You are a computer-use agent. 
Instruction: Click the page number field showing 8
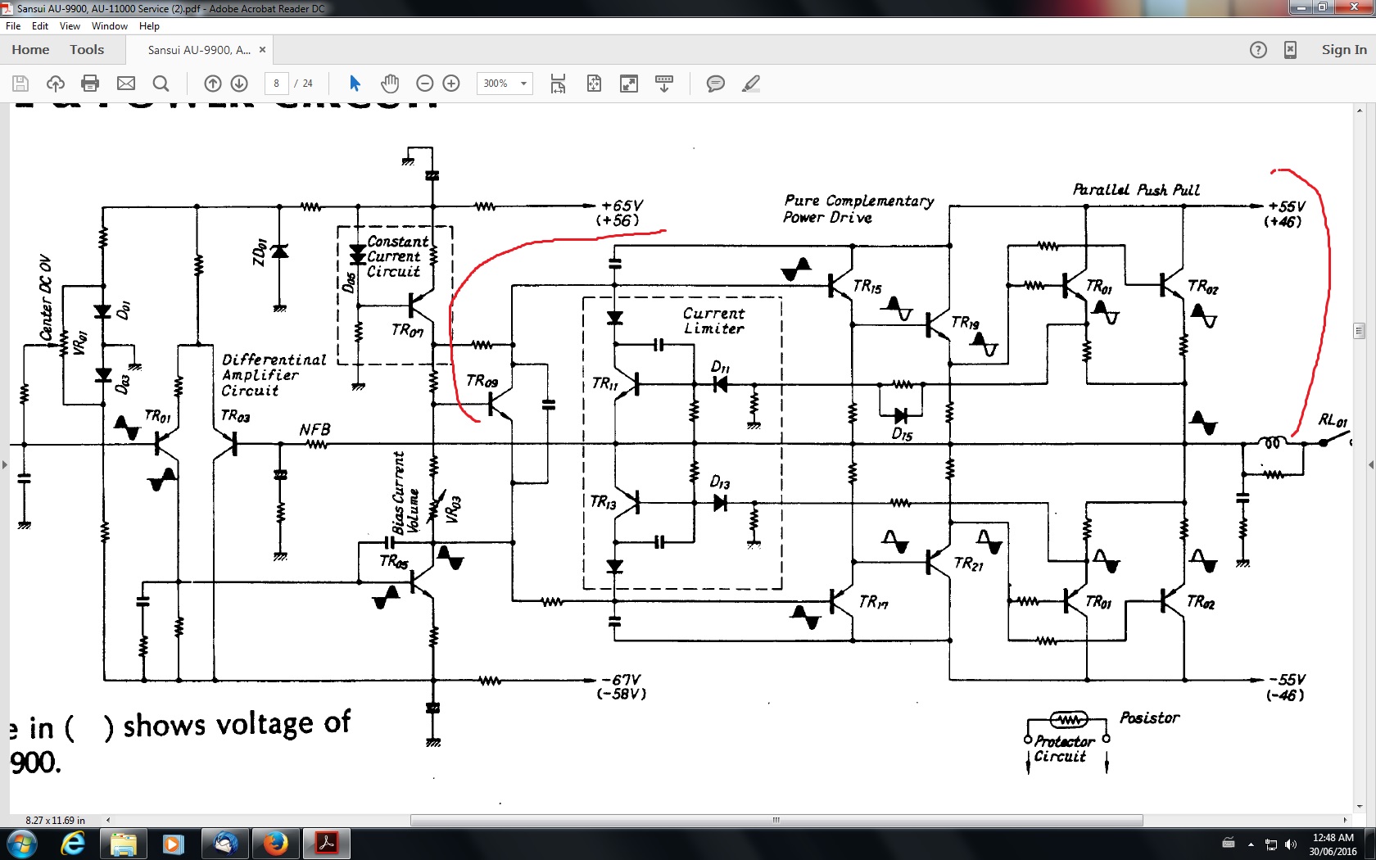click(277, 84)
